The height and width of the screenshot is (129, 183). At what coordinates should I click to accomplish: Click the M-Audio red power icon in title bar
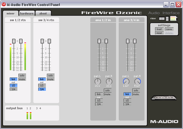[4, 4]
